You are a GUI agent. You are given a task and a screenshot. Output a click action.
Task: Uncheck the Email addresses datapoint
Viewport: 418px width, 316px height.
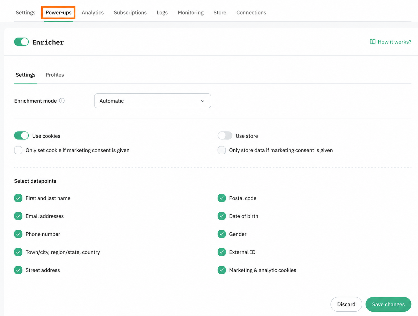coord(18,216)
